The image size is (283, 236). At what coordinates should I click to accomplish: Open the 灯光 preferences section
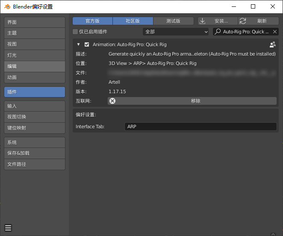click(x=35, y=55)
